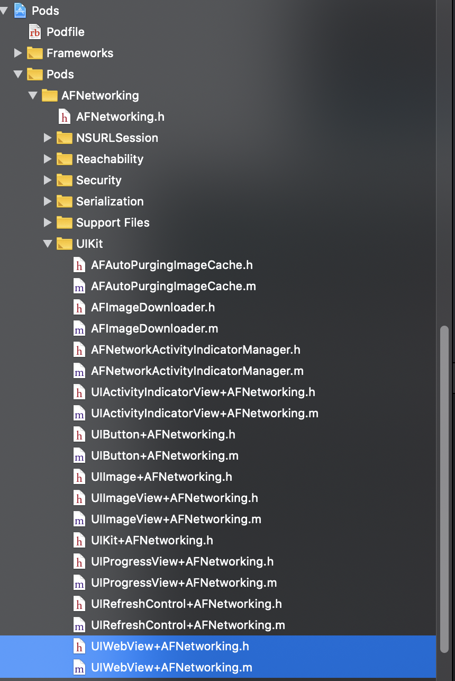Click the UIWebView+AFNetworking.h header icon
Image resolution: width=455 pixels, height=681 pixels.
click(x=79, y=646)
